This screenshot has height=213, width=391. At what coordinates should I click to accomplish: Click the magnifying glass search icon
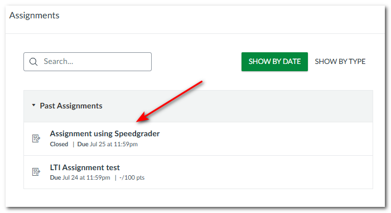[33, 62]
